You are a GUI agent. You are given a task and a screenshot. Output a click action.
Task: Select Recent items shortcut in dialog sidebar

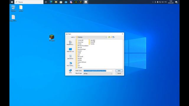click(x=70, y=43)
